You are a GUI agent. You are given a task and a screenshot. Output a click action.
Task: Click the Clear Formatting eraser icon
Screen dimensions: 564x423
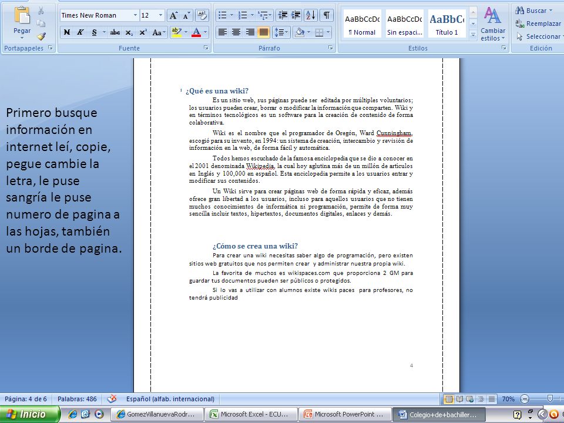[x=202, y=15]
